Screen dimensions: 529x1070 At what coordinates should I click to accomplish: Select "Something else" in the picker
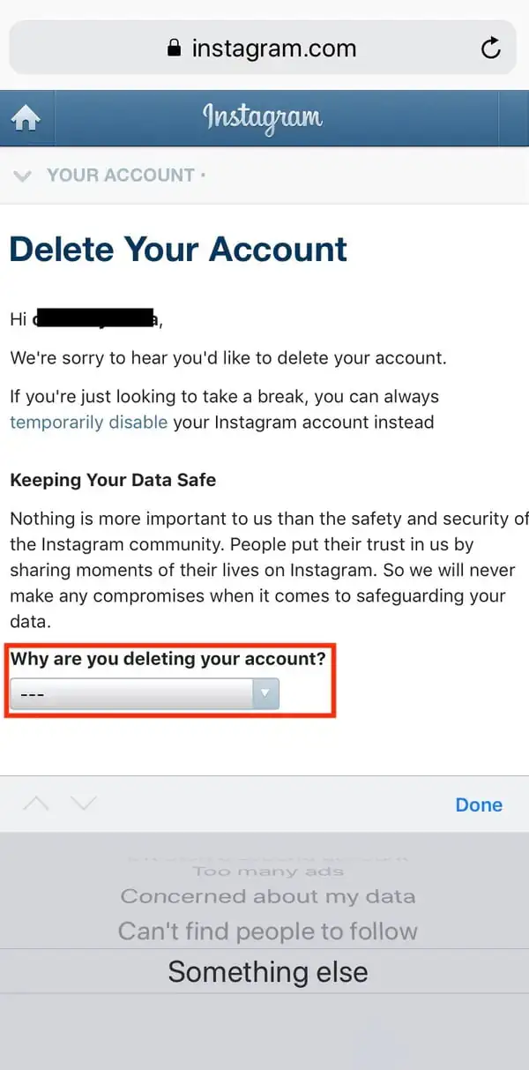(267, 972)
